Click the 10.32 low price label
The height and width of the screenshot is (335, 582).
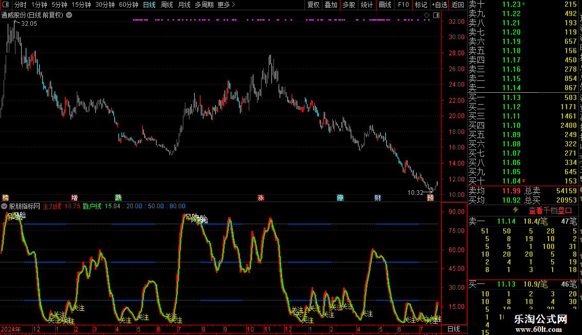415,192
